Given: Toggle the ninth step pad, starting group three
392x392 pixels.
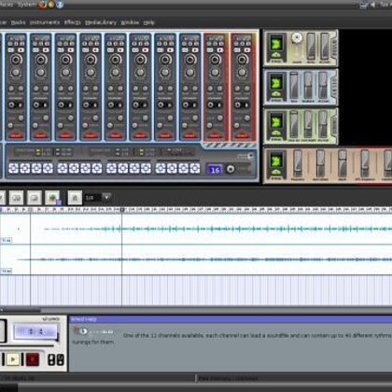Looking at the screenshot, I should tap(111, 168).
